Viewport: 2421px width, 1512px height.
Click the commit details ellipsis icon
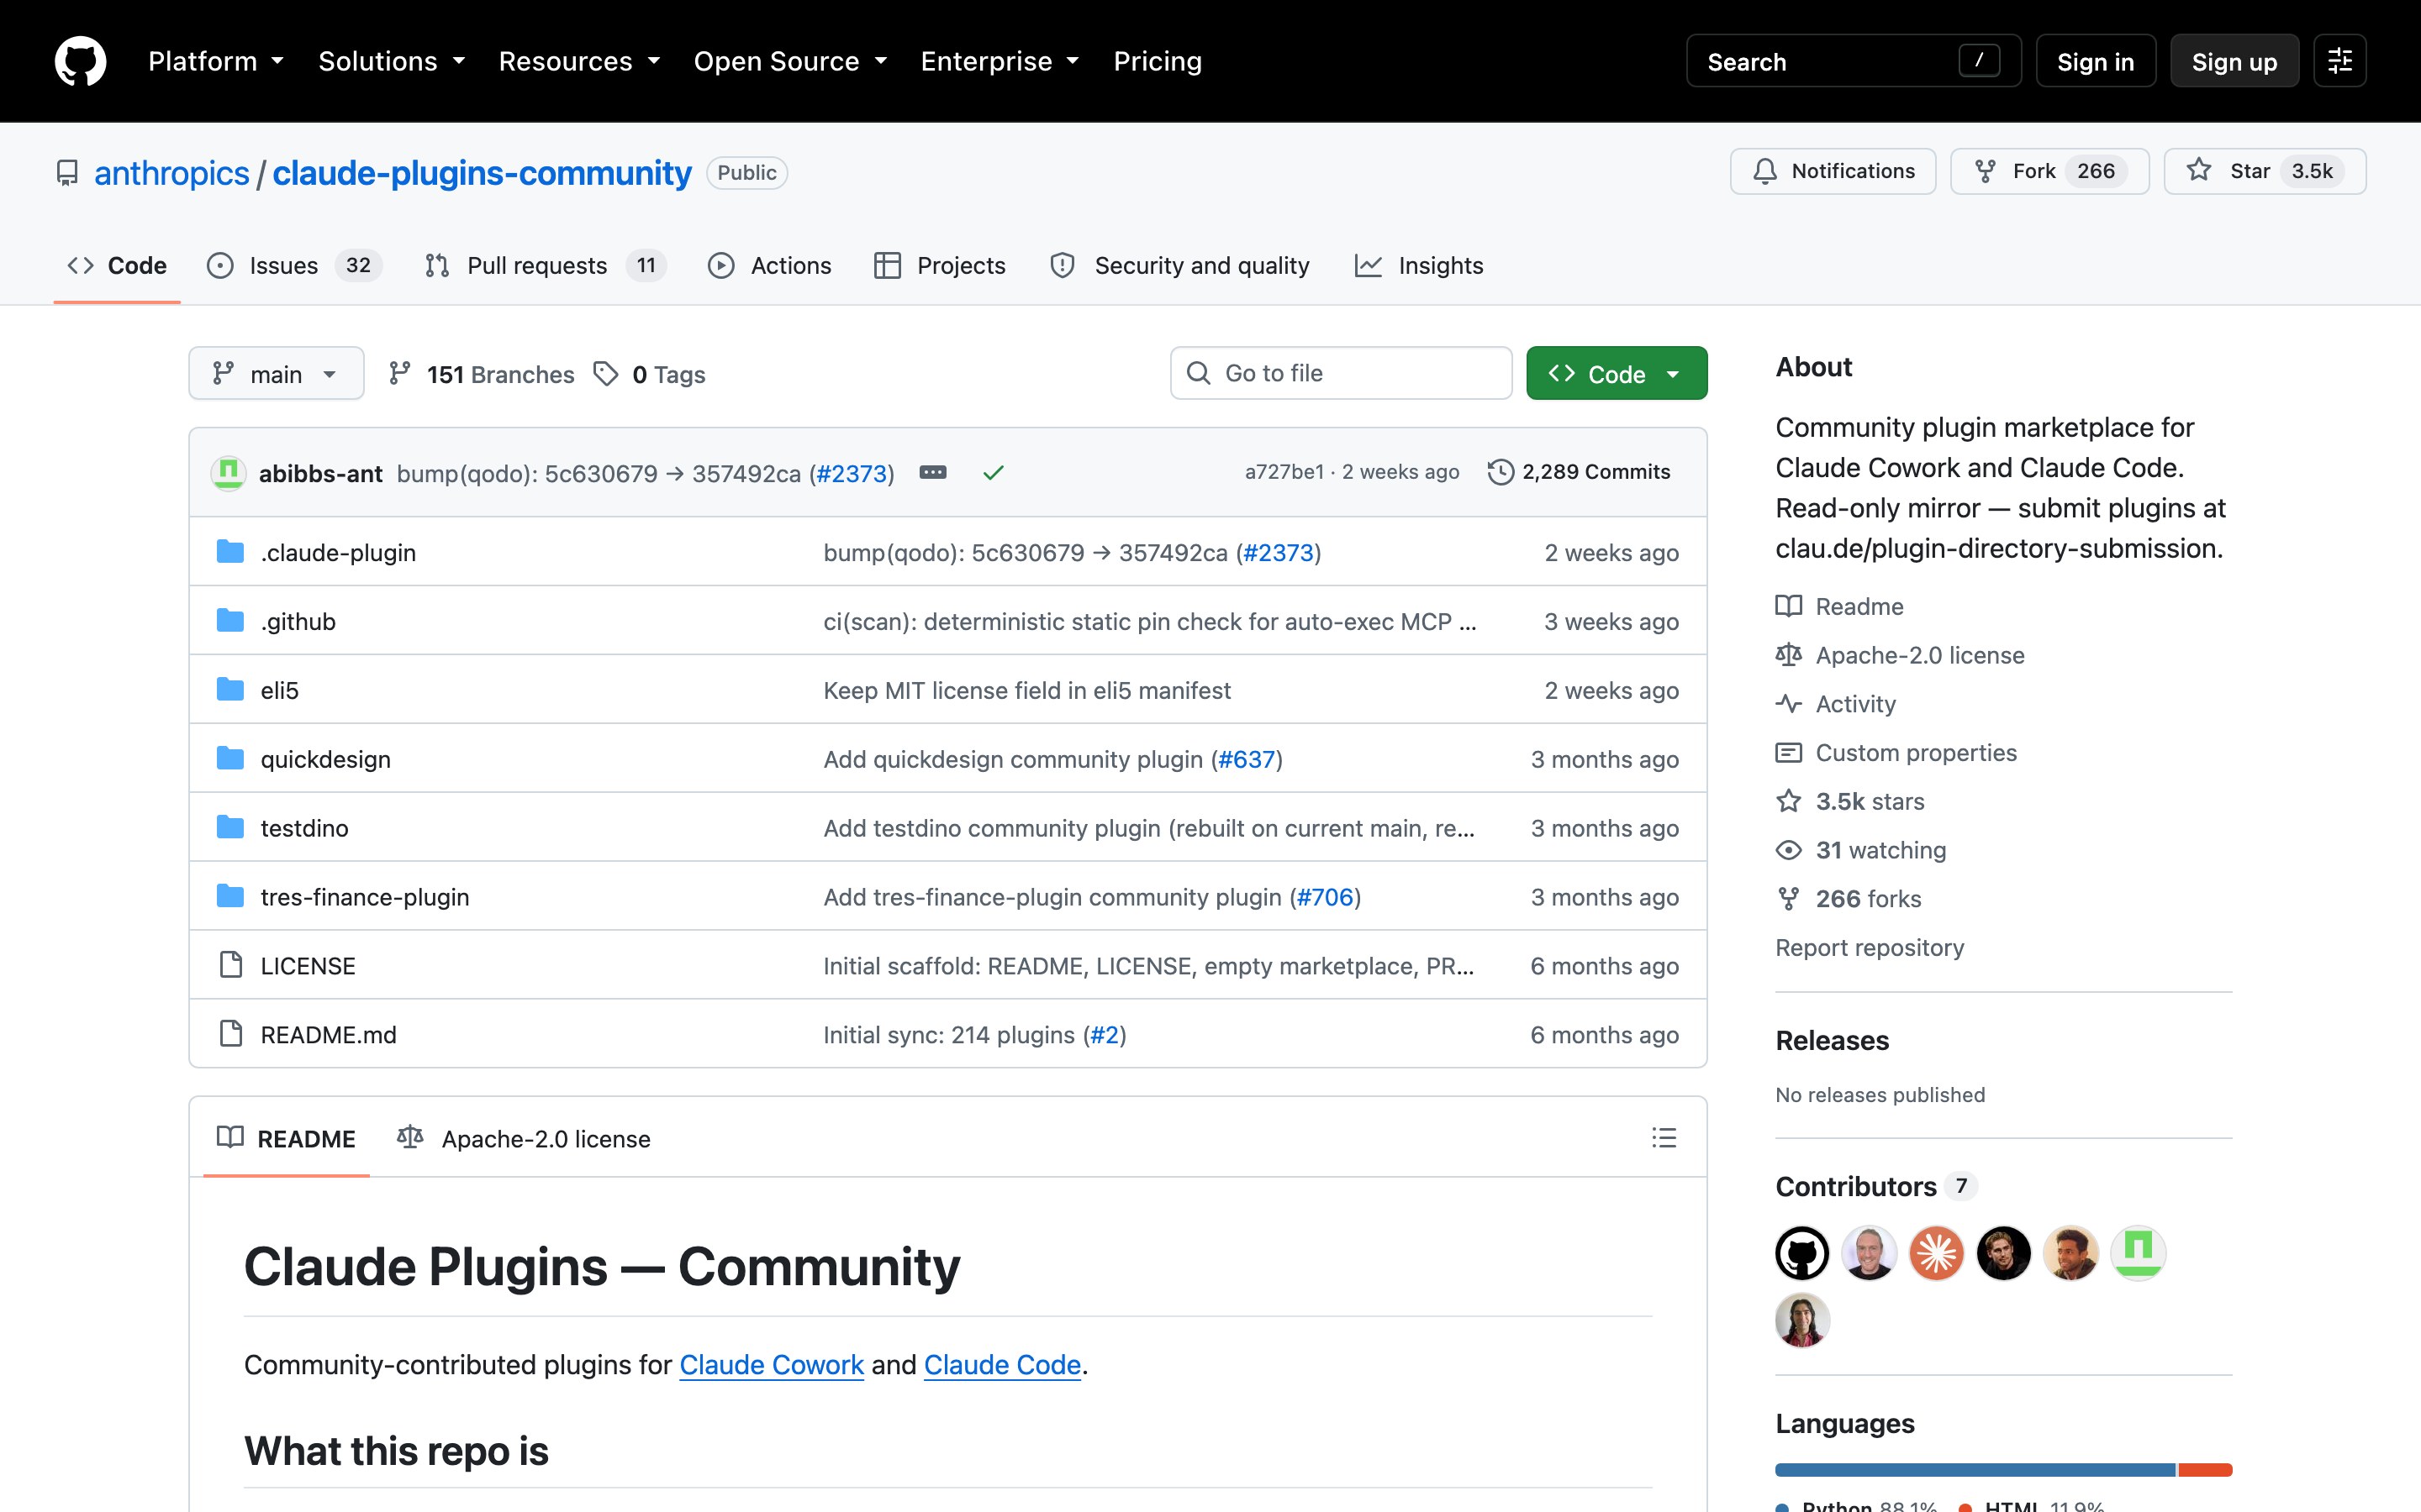(x=932, y=472)
